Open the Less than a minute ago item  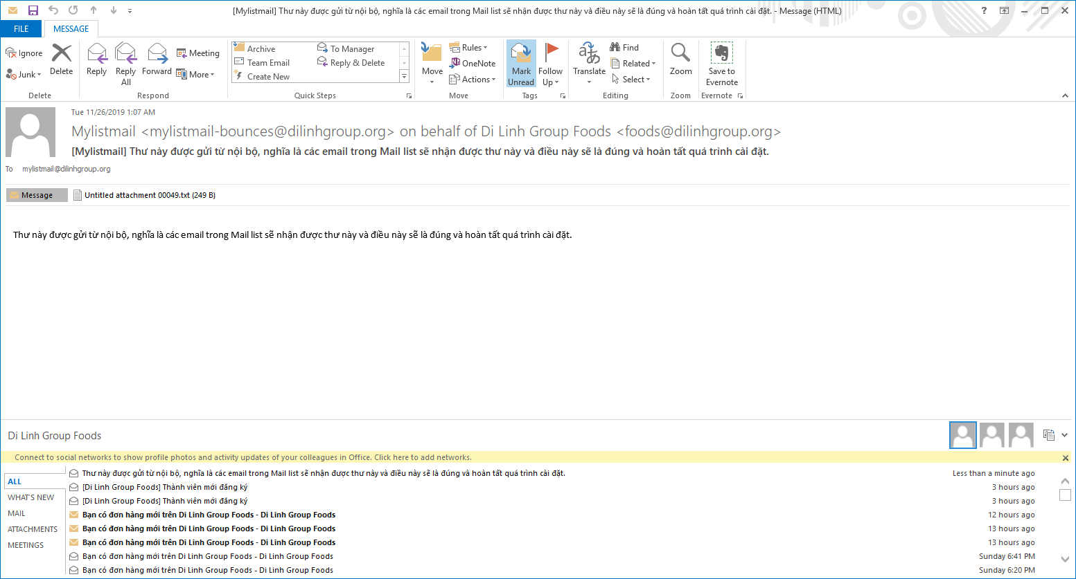coord(552,473)
